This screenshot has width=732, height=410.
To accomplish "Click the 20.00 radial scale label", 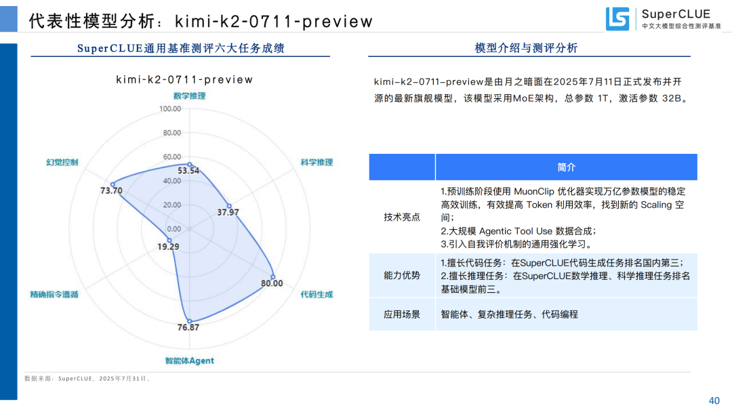I will 171,205.
